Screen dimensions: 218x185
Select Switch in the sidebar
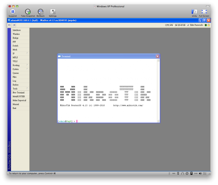coord(20,46)
